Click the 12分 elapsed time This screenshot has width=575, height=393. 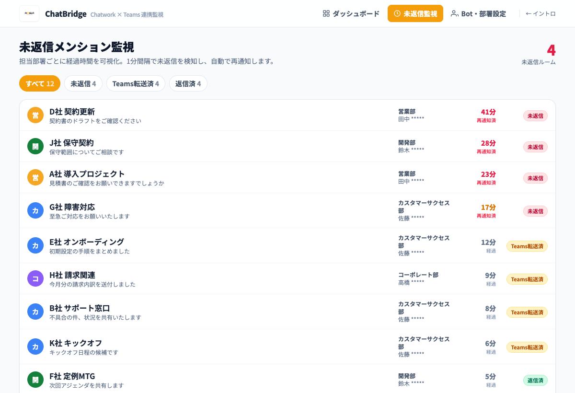pyautogui.click(x=488, y=242)
